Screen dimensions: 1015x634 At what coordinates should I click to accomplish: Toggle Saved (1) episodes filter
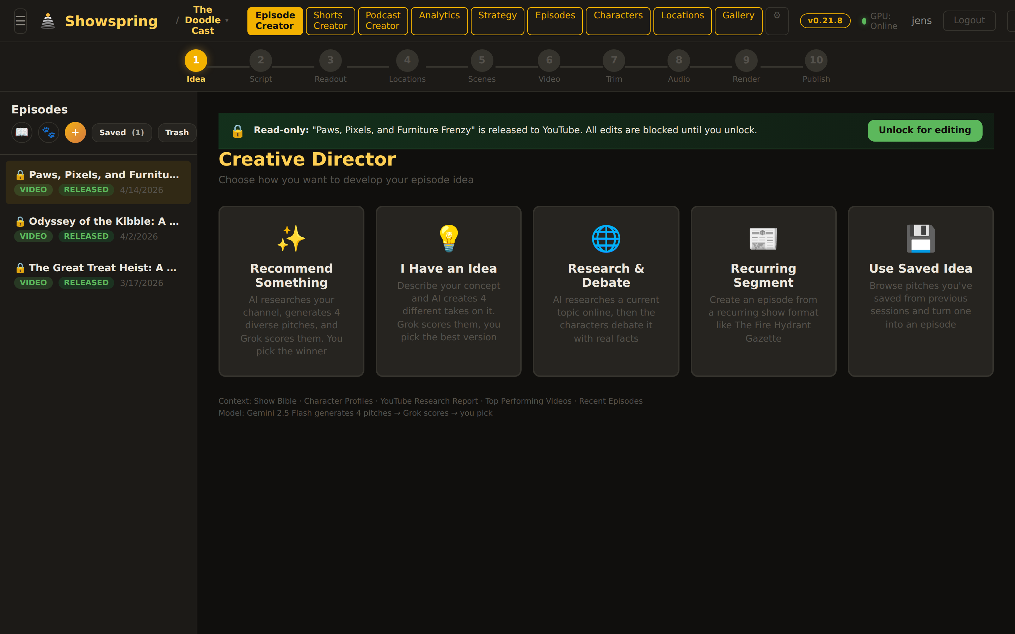pyautogui.click(x=122, y=132)
